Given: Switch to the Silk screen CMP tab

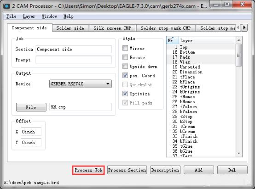Looking at the screenshot, I should click(x=112, y=28).
